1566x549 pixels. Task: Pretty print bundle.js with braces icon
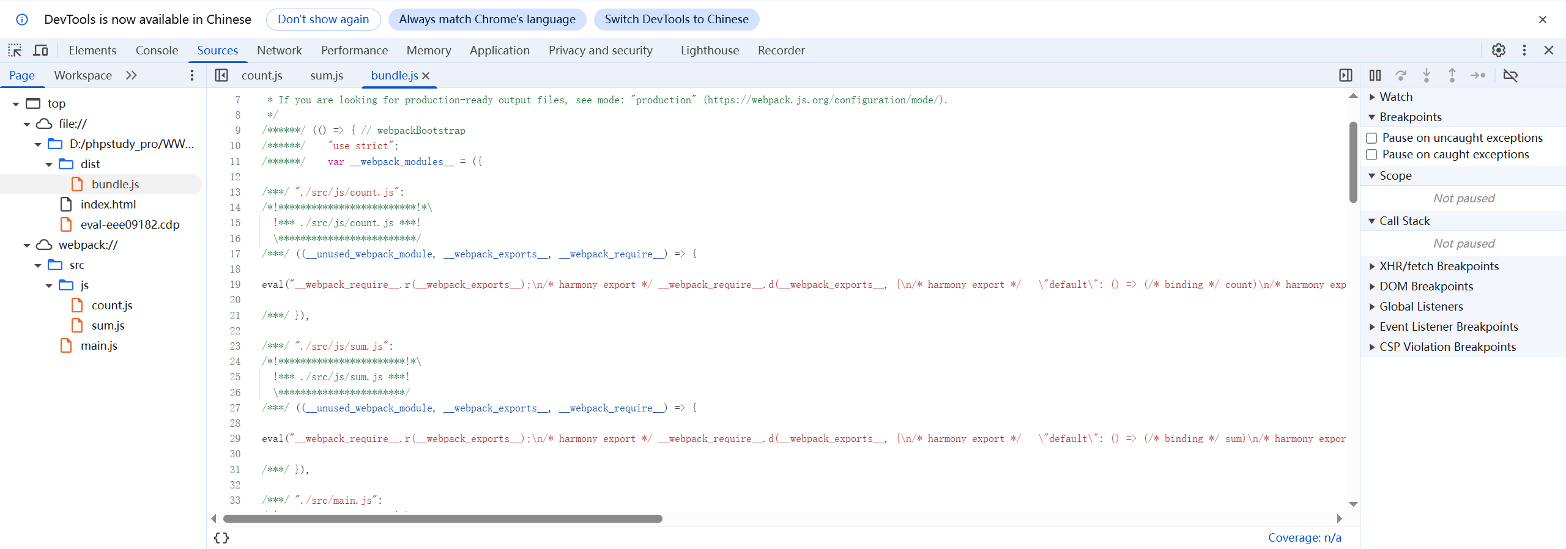221,538
